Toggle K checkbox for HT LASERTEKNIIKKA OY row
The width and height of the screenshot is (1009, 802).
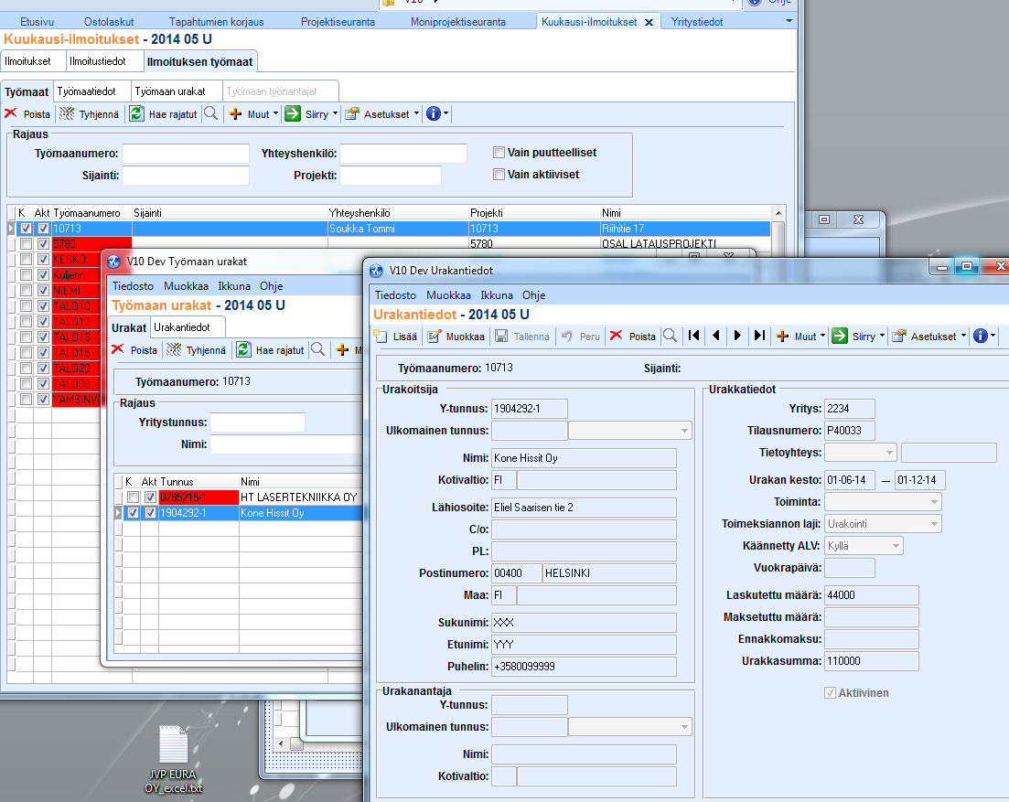coord(133,497)
